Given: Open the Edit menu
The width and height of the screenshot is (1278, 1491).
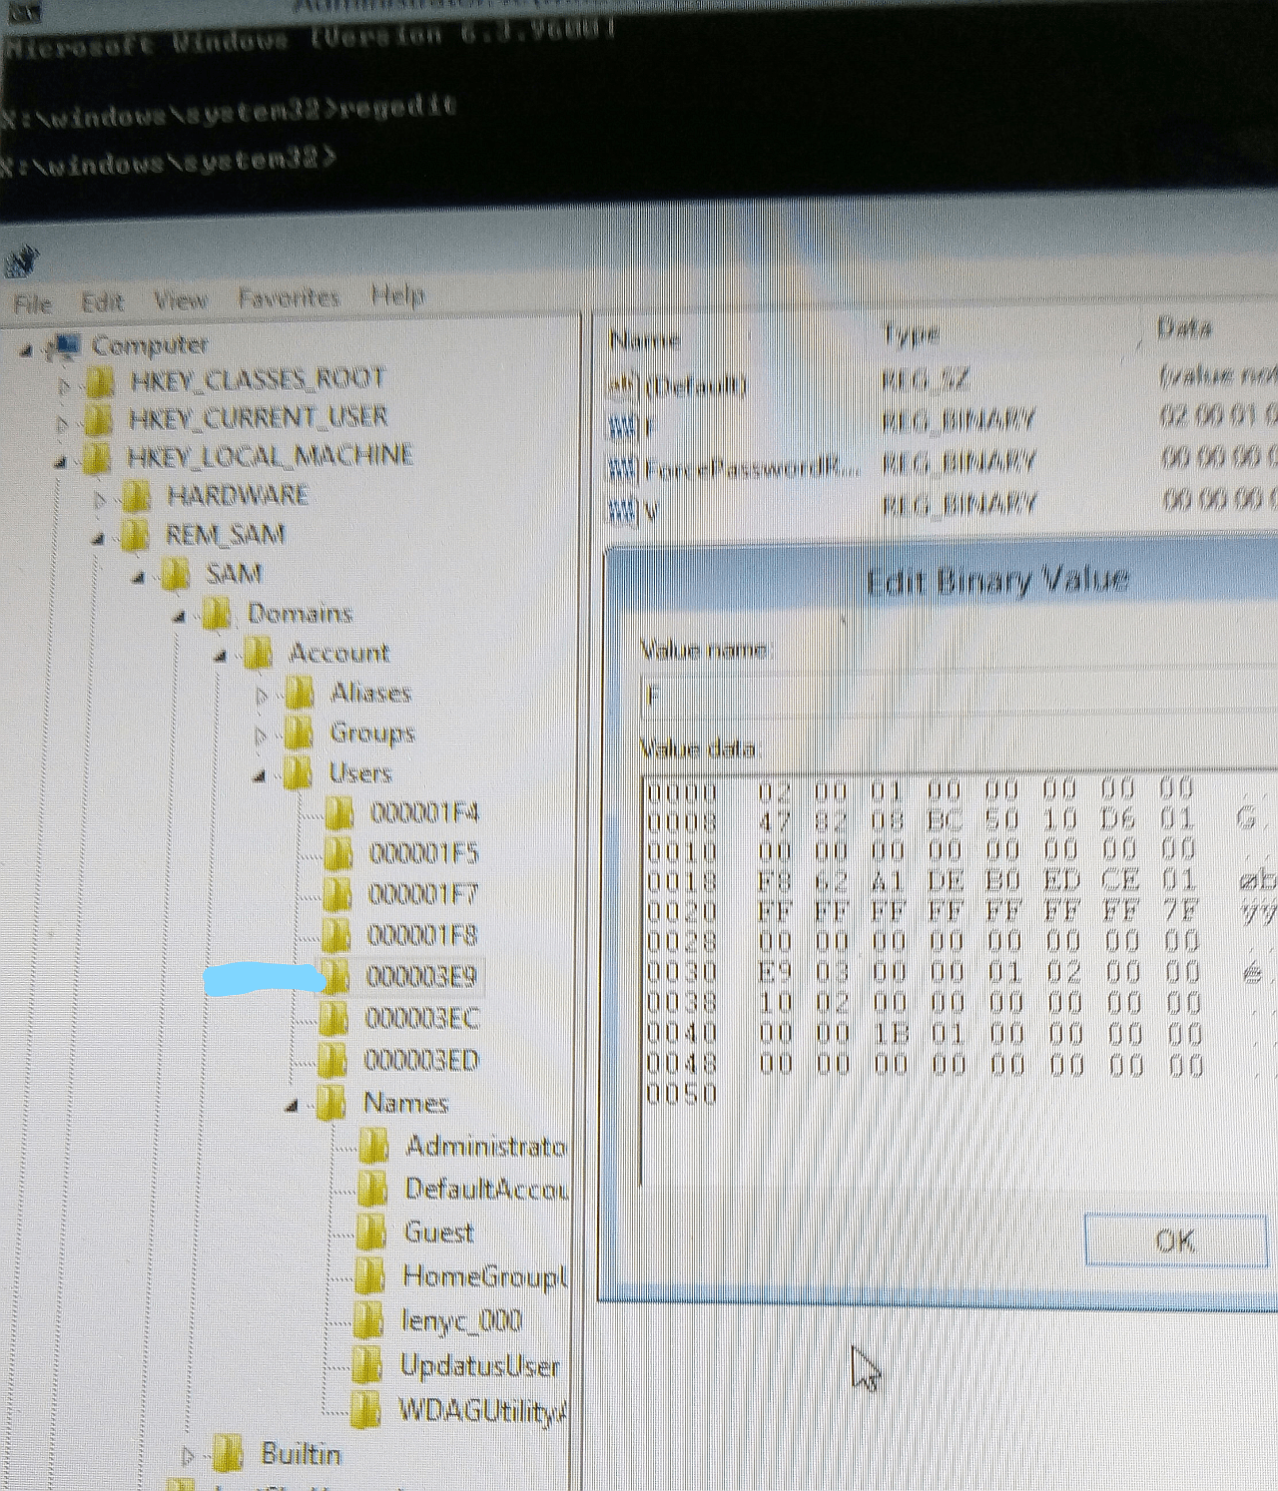Looking at the screenshot, I should coord(102,300).
